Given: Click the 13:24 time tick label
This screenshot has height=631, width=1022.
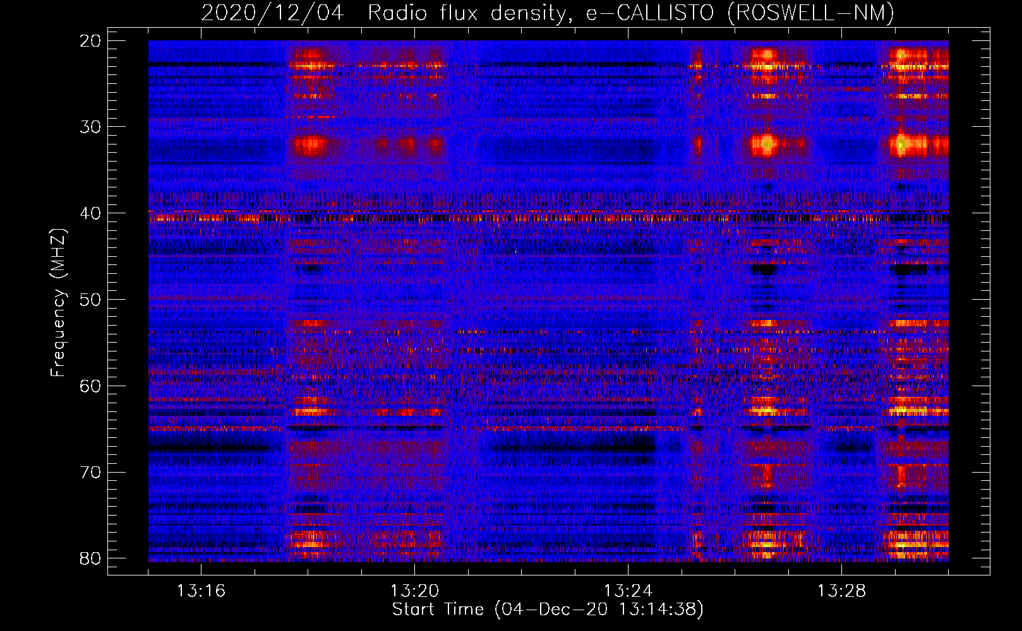Looking at the screenshot, I should coord(628,591).
